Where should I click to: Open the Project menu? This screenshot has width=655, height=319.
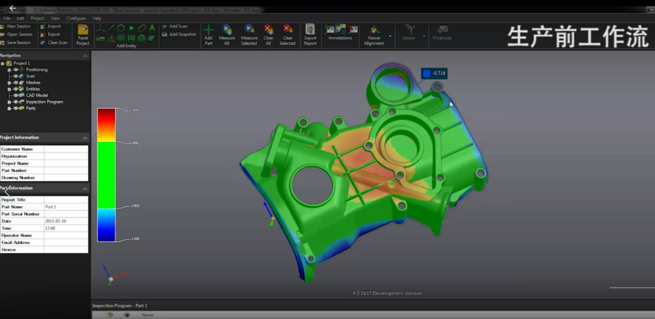[38, 18]
